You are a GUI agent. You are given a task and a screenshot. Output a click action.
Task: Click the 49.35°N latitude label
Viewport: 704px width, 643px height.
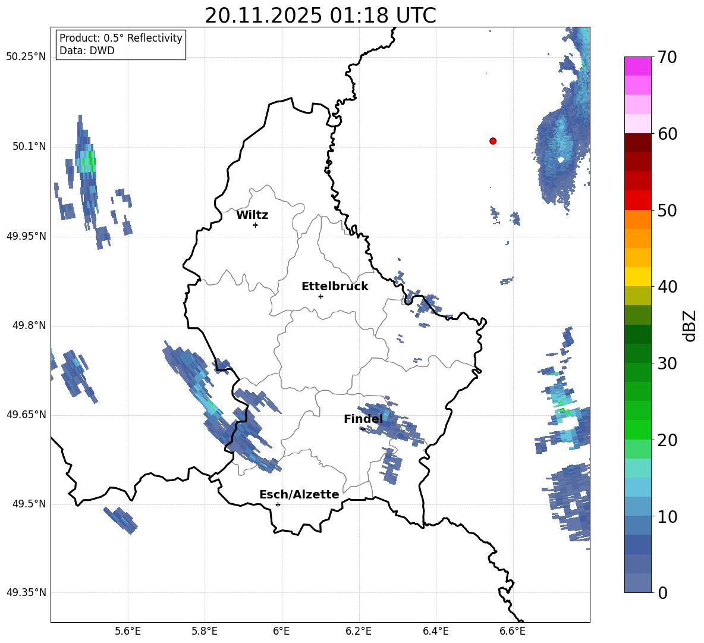26,592
